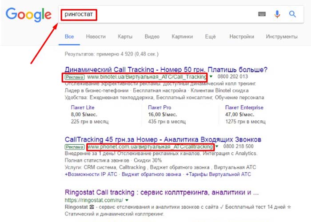This screenshot has width=311, height=222.
Task: Open Инструменты search tools
Action: pos(282,37)
